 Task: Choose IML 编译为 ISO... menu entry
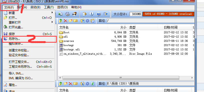click(29, 78)
